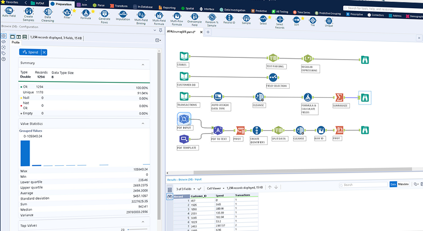Click the AUTO ASSIGN DATA TYPE node
Viewport: 423px width, 231px height.
[218, 96]
